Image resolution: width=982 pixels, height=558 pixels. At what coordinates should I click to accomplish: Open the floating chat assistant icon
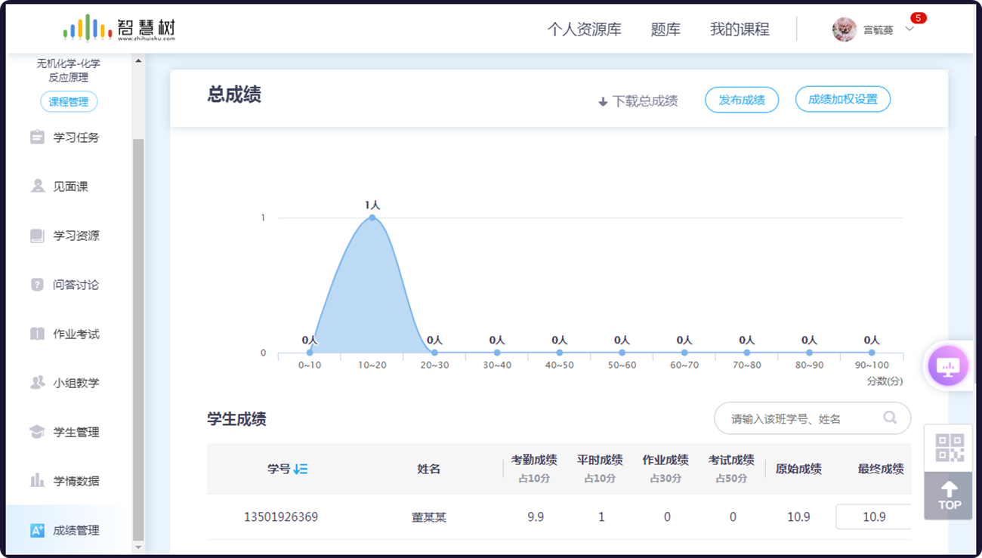(x=948, y=365)
